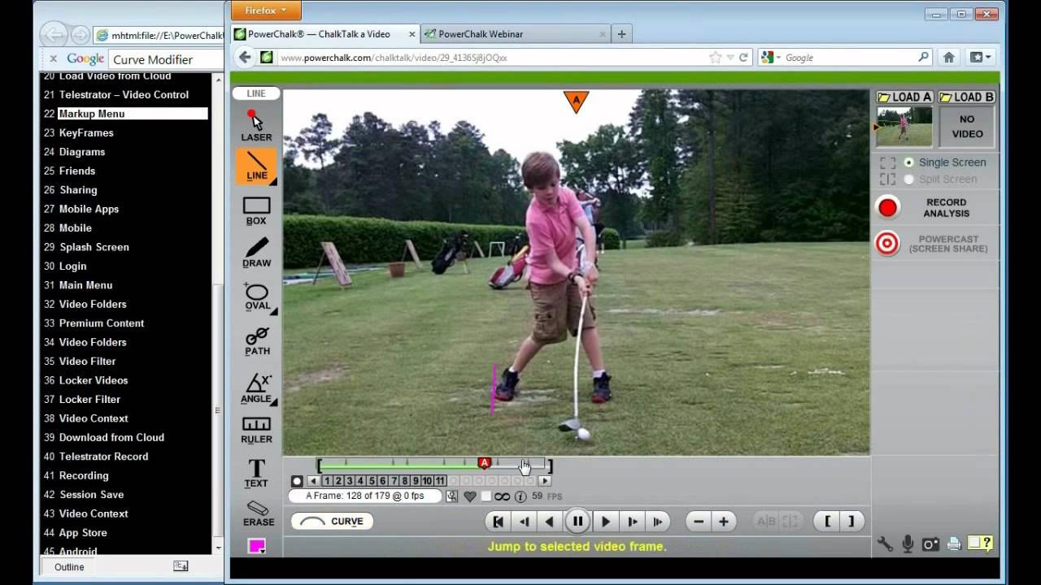Viewport: 1041px width, 585px height.
Task: Activate the Path tool
Action: tap(257, 341)
